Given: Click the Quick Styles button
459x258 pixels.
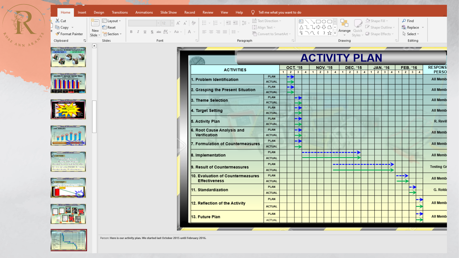Looking at the screenshot, I should 358,27.
